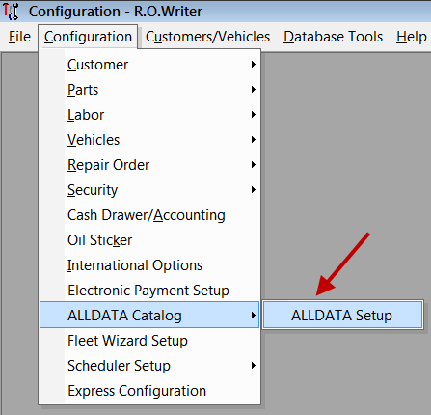Screen dimensions: 431x415
Task: Close the Configuration menu
Action: tap(88, 37)
